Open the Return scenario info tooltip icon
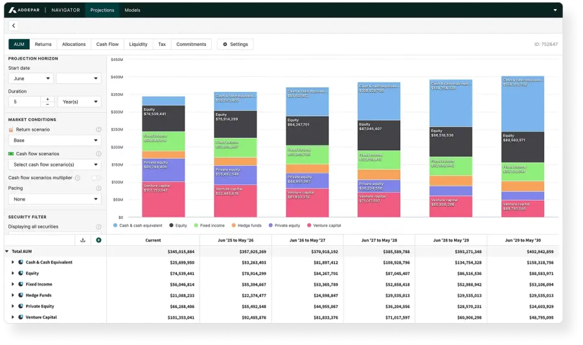583x345 pixels. [98, 129]
